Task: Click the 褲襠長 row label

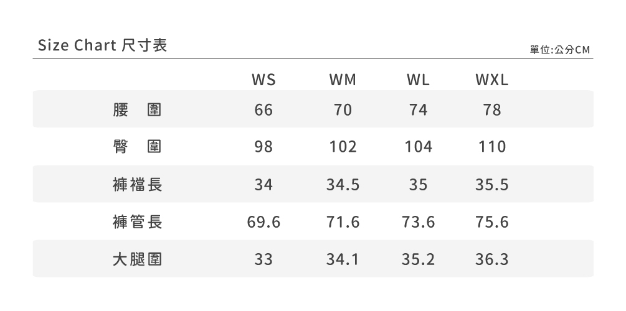Action: [138, 184]
